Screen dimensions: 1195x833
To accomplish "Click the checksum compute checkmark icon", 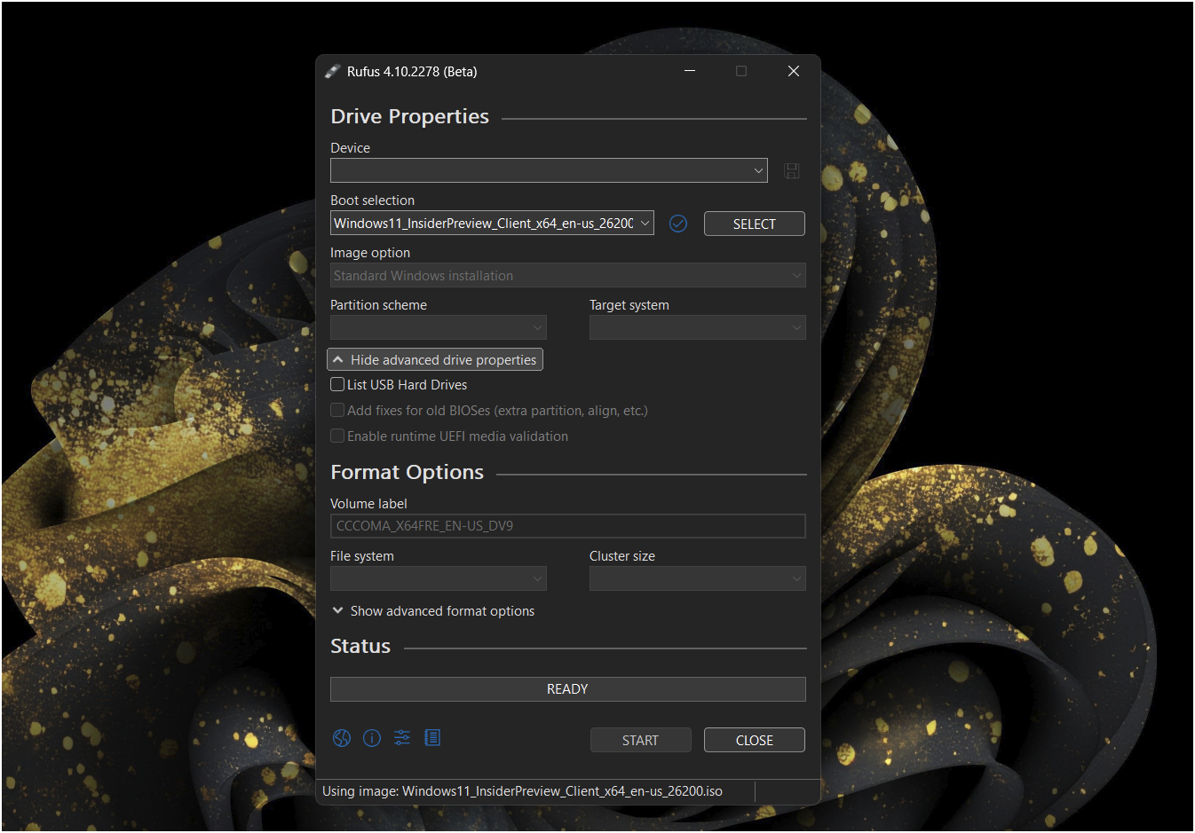I will [x=678, y=224].
